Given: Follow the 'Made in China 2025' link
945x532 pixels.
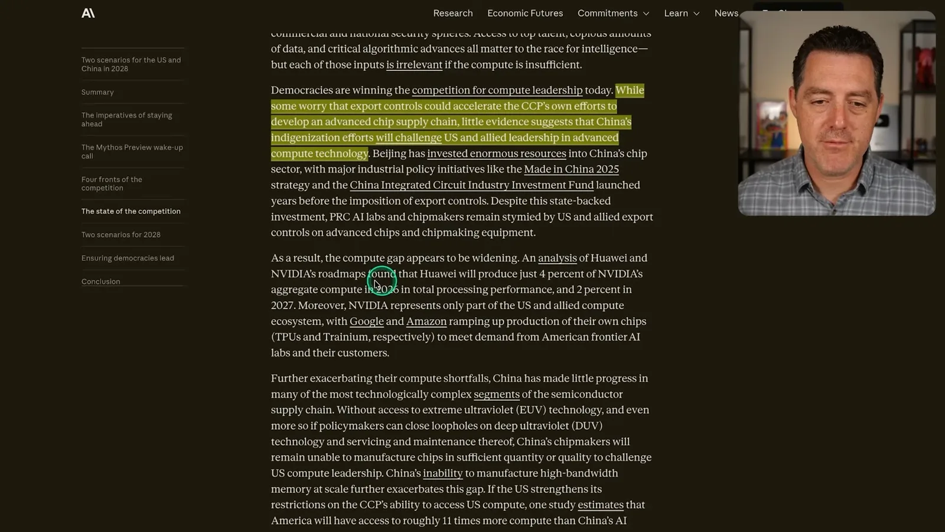Looking at the screenshot, I should [x=571, y=170].
